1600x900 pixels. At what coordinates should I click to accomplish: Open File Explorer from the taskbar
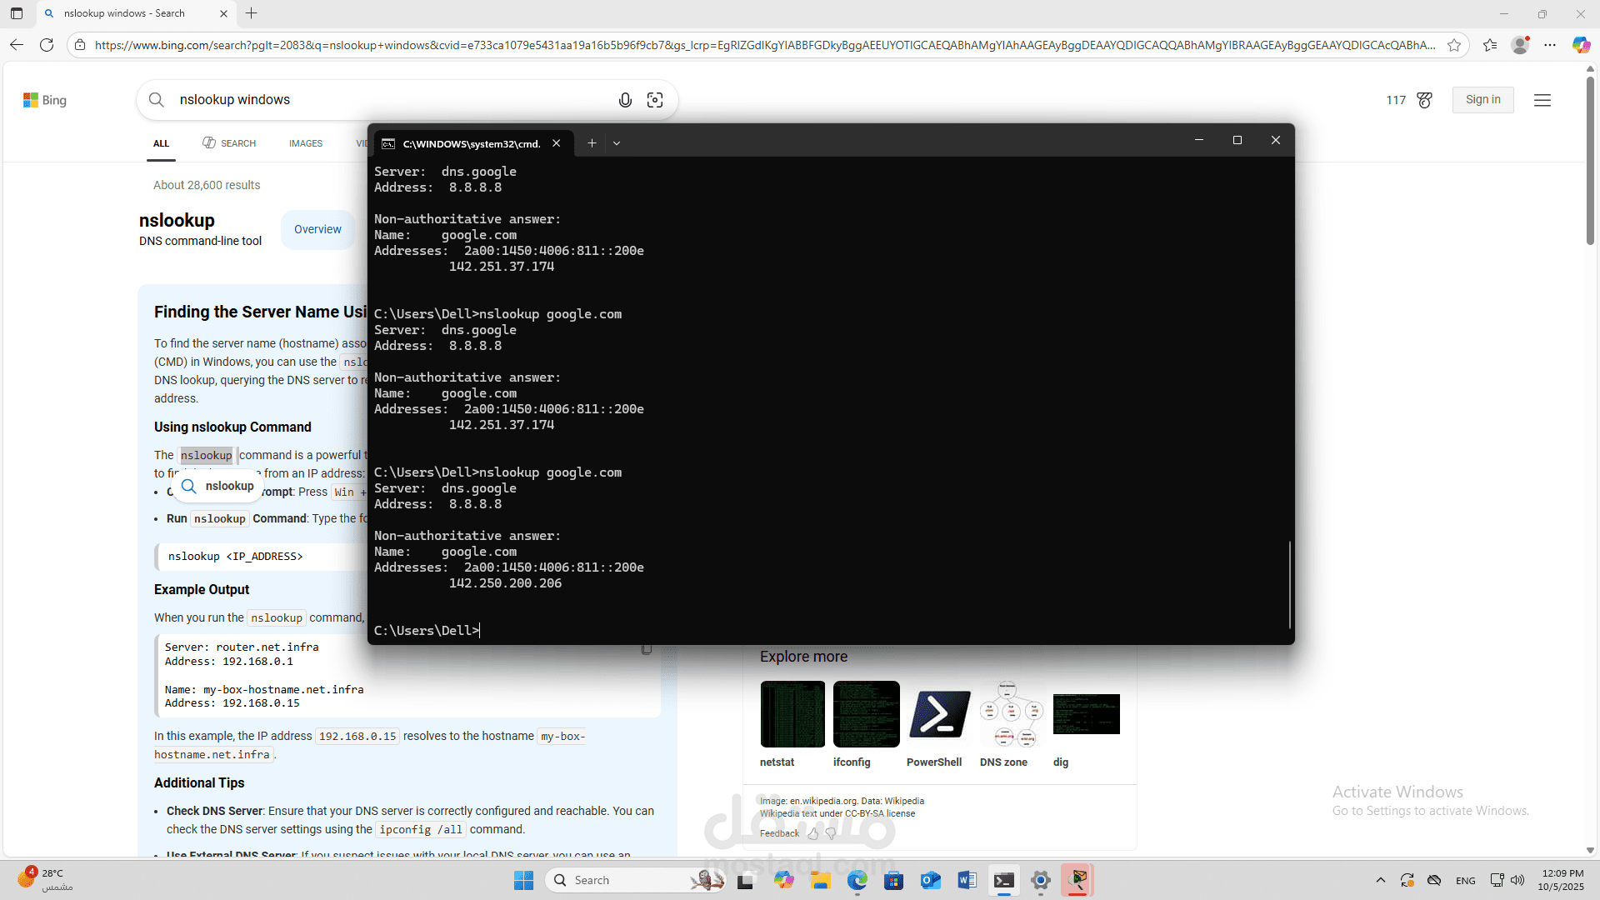[x=821, y=880]
